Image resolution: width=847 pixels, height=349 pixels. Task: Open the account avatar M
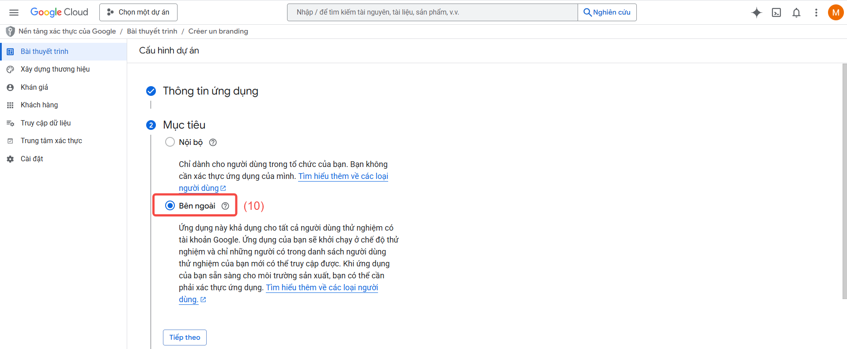836,12
